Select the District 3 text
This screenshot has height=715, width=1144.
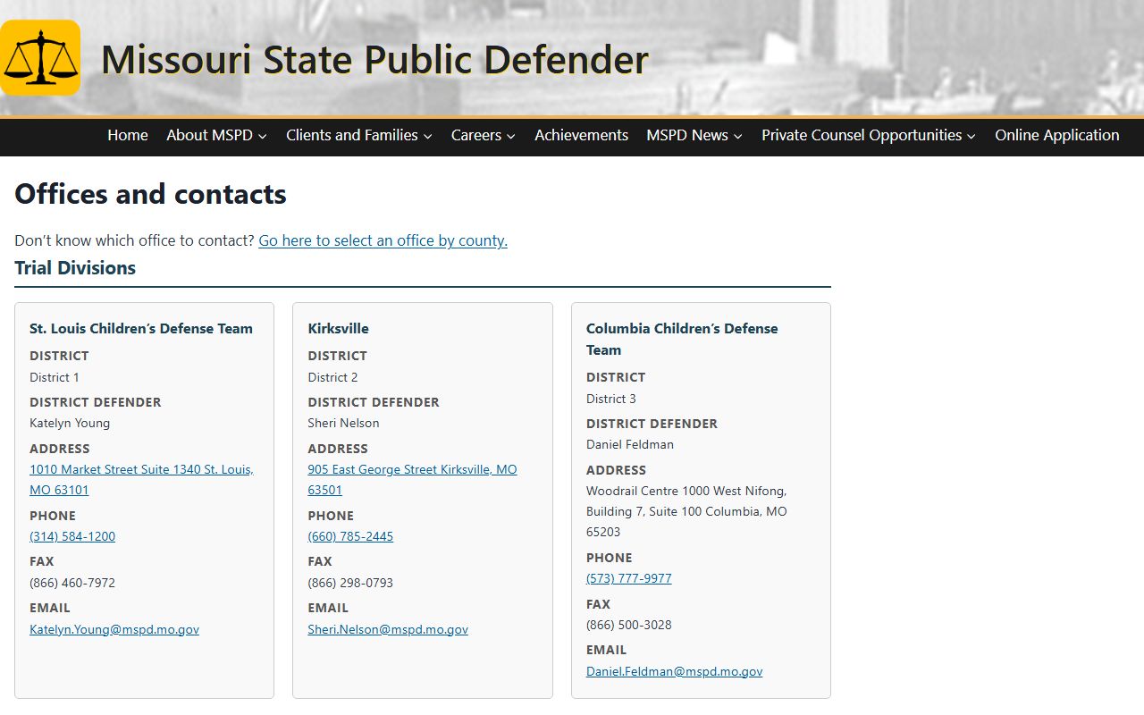coord(611,399)
